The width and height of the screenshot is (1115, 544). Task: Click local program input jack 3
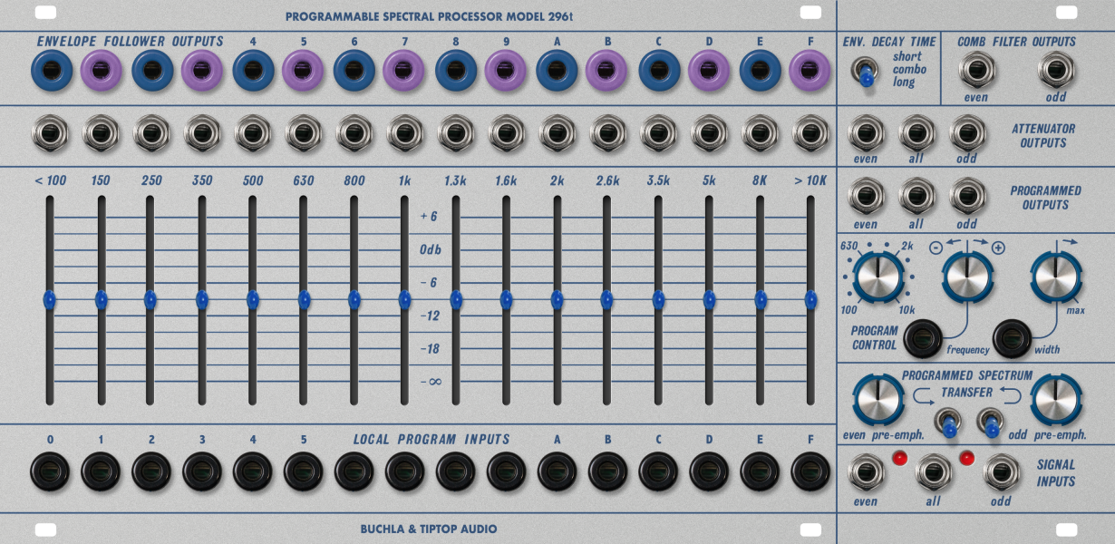[202, 471]
